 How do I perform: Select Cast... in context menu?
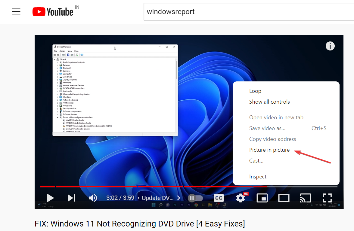[286, 161]
